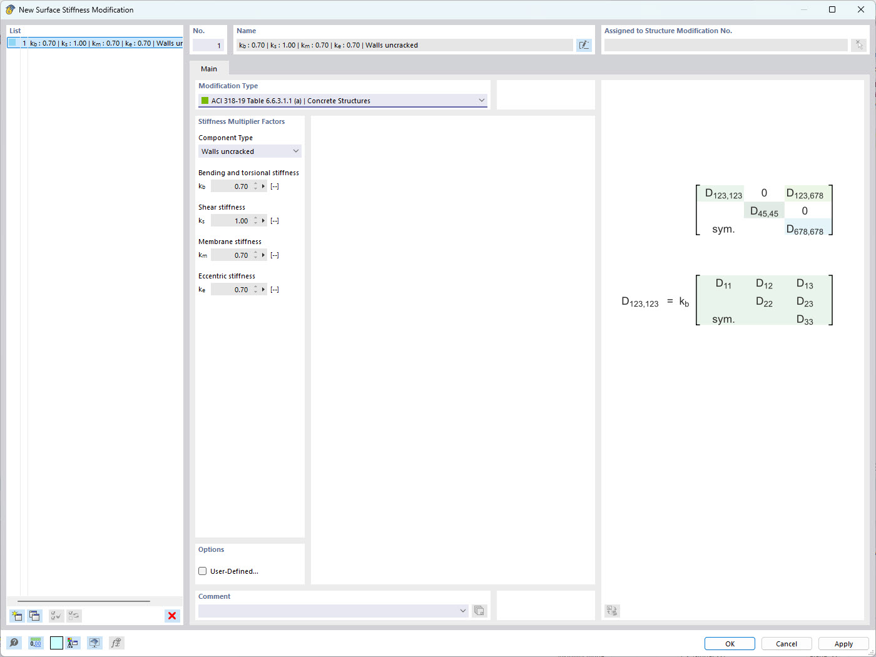The image size is (876, 657).
Task: Click the comment library icon beside the Comment field
Action: coord(479,611)
